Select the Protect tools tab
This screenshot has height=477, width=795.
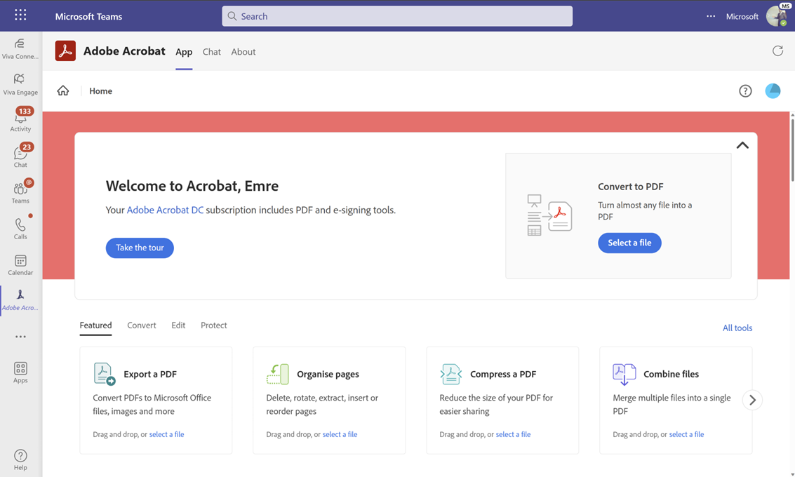tap(214, 325)
